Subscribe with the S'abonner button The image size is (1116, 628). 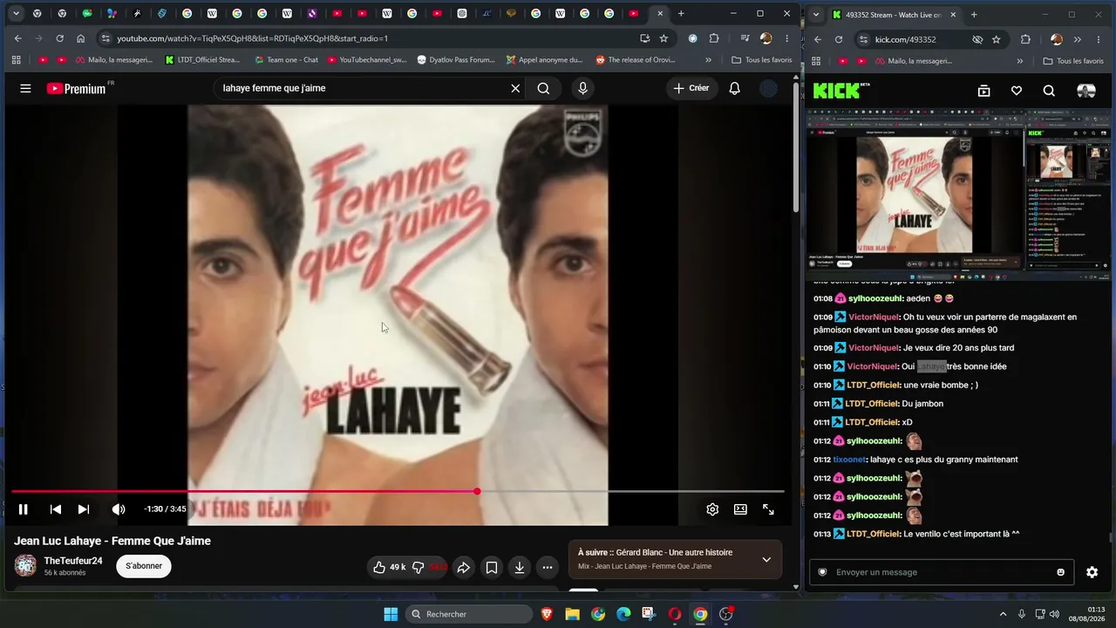(x=144, y=566)
